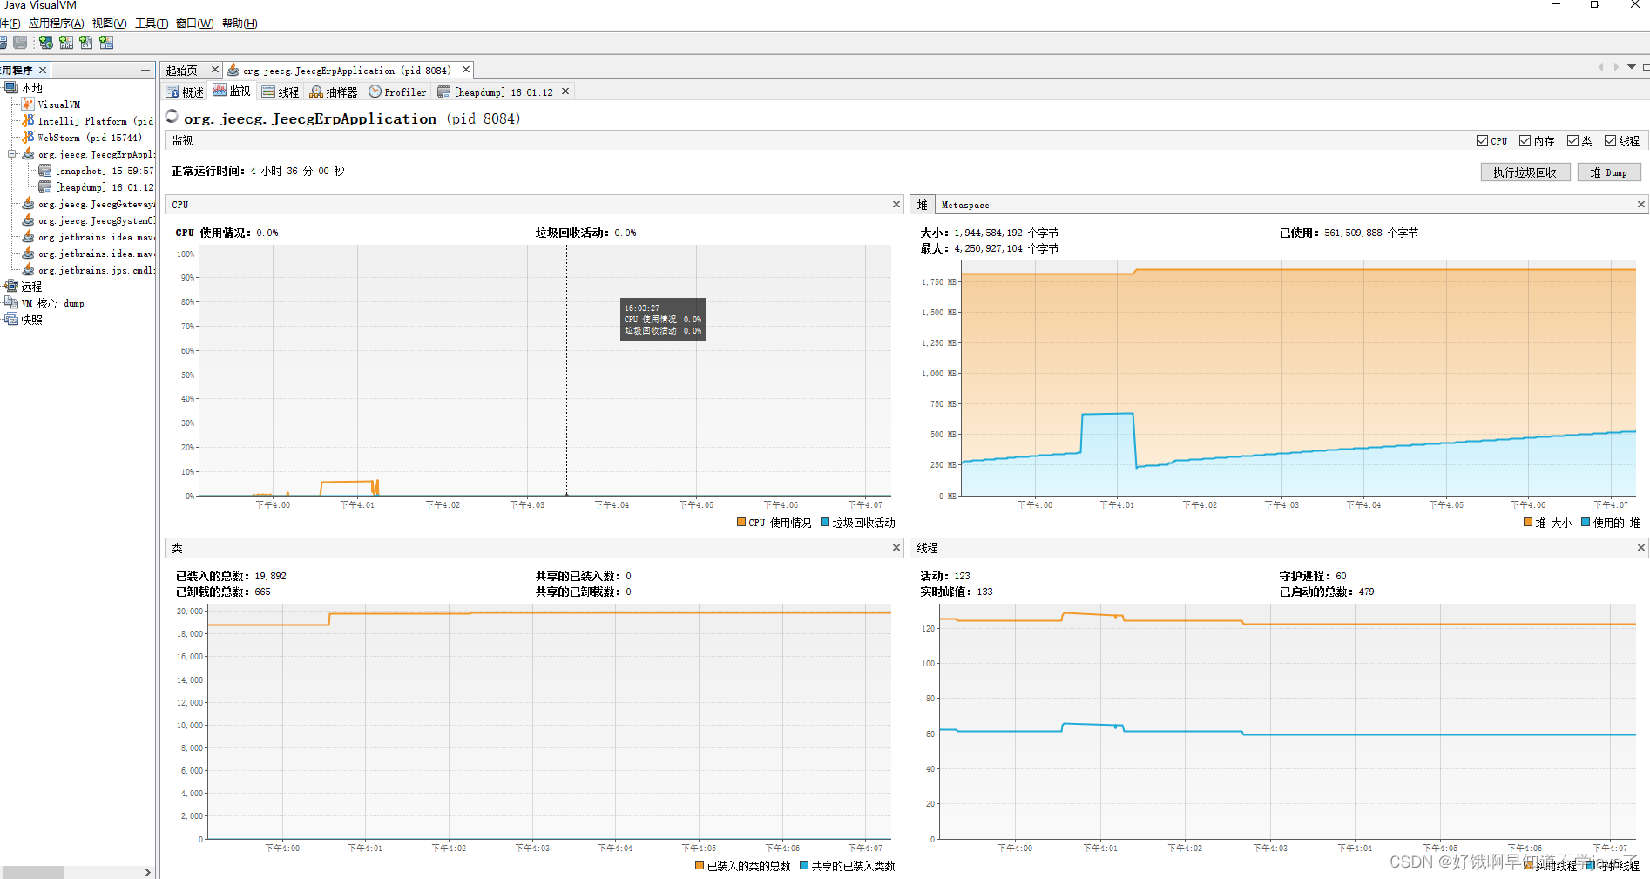Click the 正常运行时间 uptime text
1650x879 pixels.
tap(258, 171)
